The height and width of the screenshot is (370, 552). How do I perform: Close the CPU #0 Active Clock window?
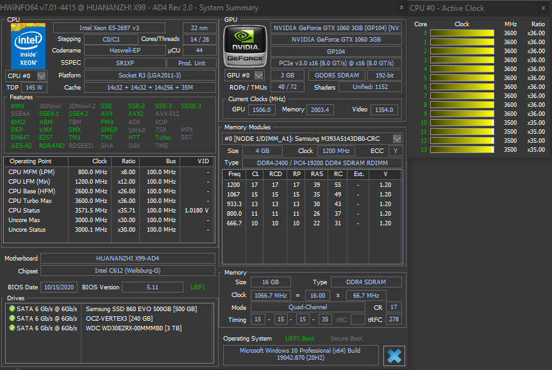click(543, 8)
